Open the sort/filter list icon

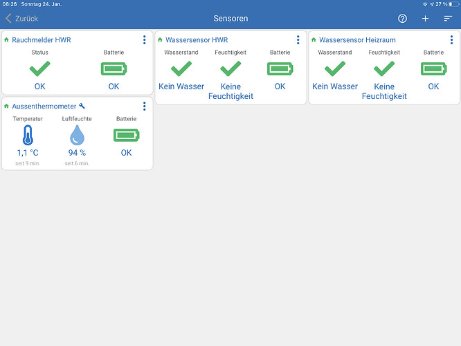[x=448, y=19]
